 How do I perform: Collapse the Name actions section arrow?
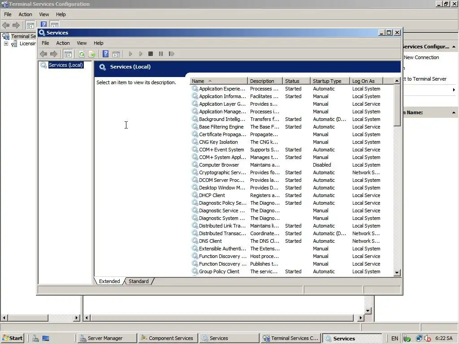(454, 112)
